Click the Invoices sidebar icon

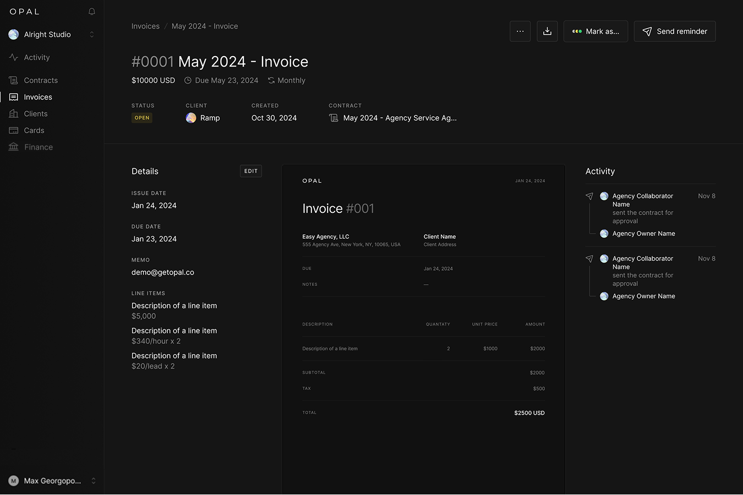[14, 97]
